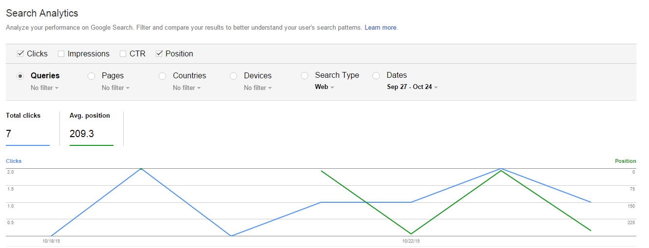Click the Learn more link
The image size is (649, 248).
pos(381,28)
